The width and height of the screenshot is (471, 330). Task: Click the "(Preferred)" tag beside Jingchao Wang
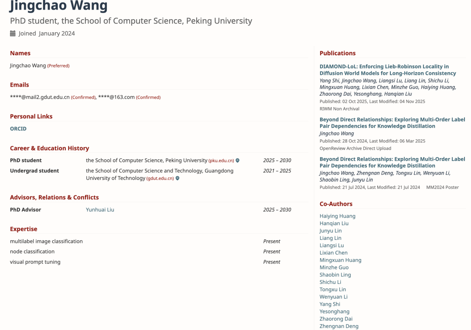(x=58, y=66)
